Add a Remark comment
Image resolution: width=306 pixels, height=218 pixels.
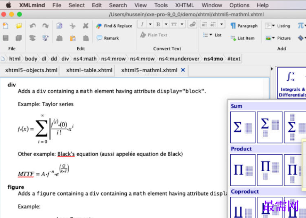coord(108,38)
